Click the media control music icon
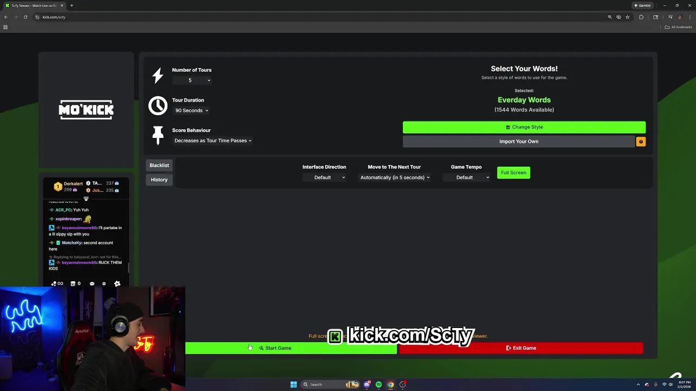The height and width of the screenshot is (391, 696). 670,17
